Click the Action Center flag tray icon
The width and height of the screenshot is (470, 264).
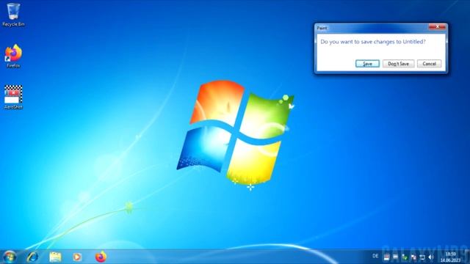(413, 257)
